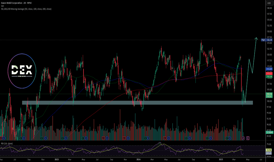Click the upcoming purple earnings marker at May

[x=248, y=138]
